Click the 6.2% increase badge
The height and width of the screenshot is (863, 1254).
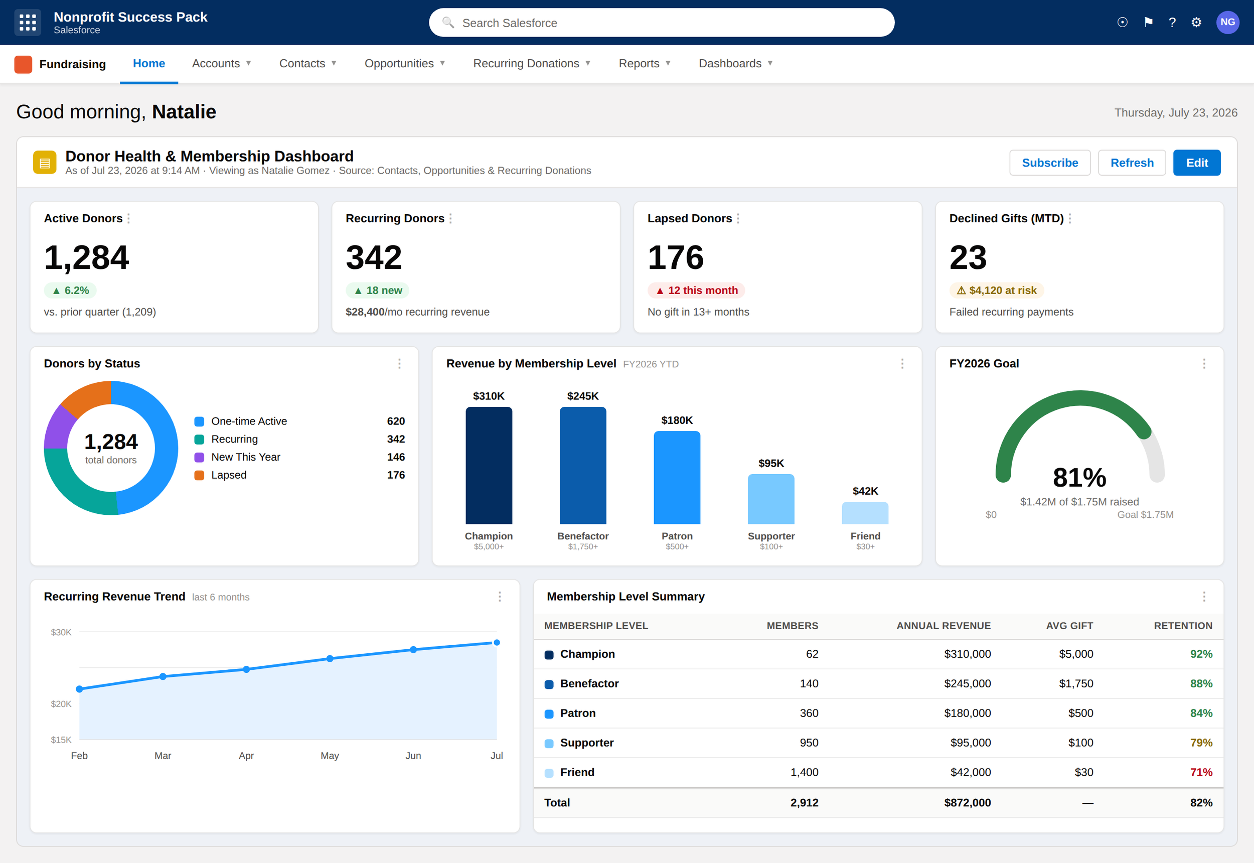click(x=70, y=291)
